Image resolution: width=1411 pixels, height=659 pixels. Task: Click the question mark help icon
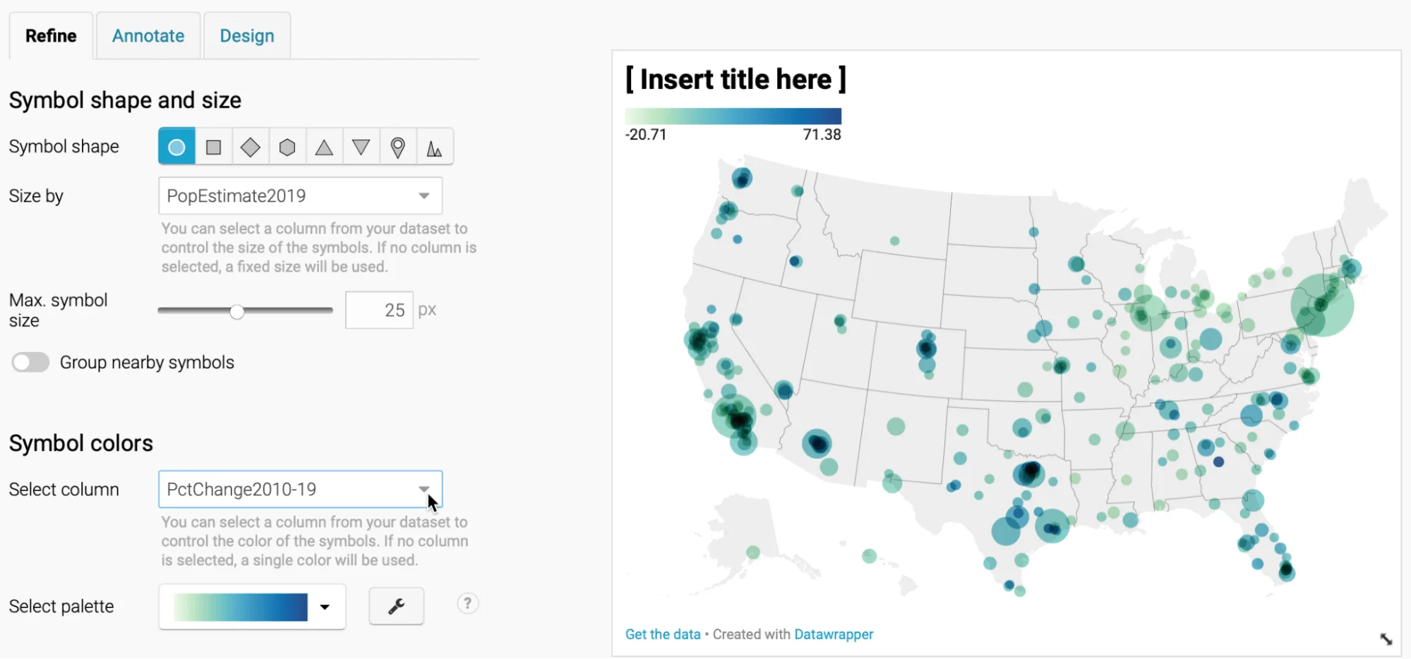pos(467,603)
